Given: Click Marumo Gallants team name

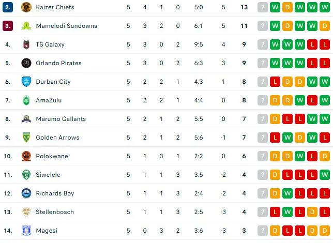Looking at the screenshot, I should click(61, 119).
